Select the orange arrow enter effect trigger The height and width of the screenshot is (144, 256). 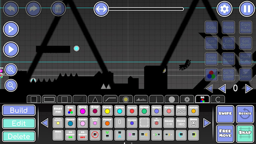click(144, 135)
